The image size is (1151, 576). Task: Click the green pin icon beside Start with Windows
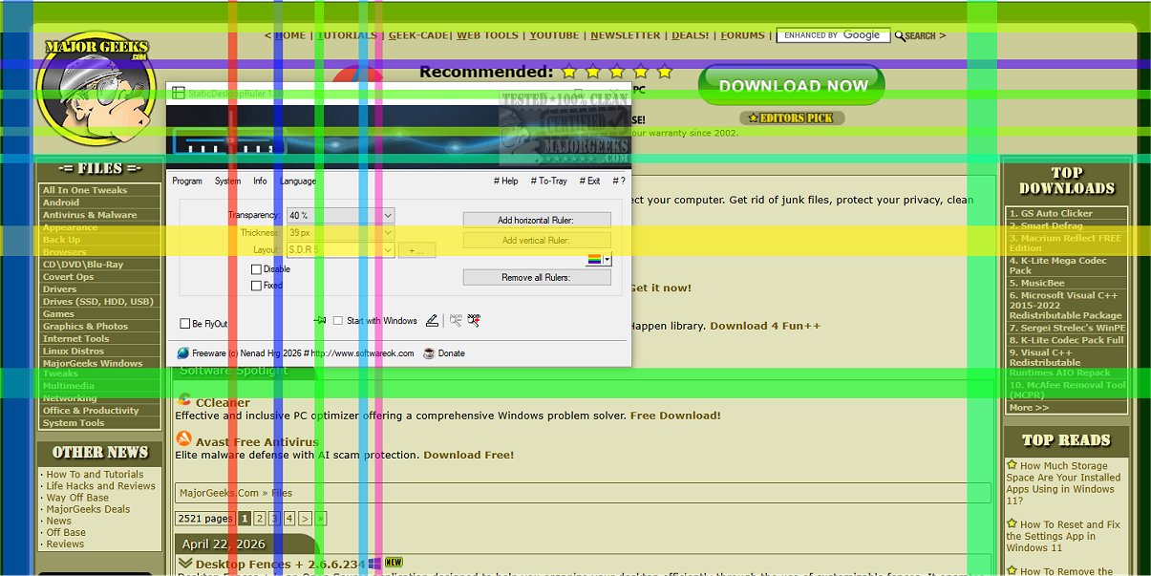[321, 321]
